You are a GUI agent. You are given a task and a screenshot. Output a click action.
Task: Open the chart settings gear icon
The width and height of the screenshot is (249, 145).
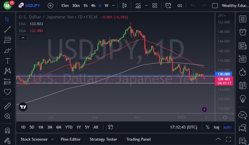coord(225,117)
